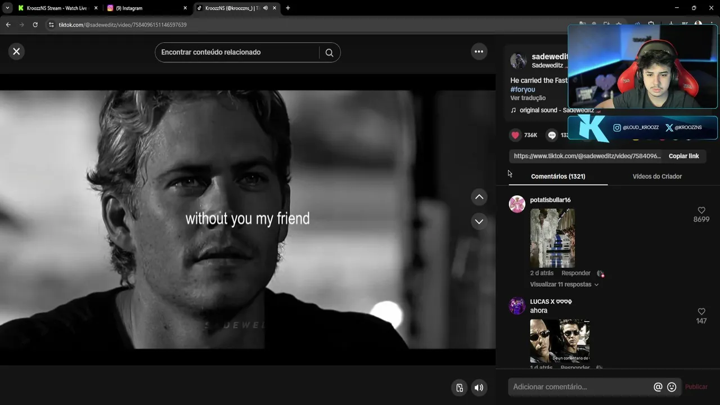720x405 pixels.
Task: Click Ver tradução link
Action: tap(528, 98)
